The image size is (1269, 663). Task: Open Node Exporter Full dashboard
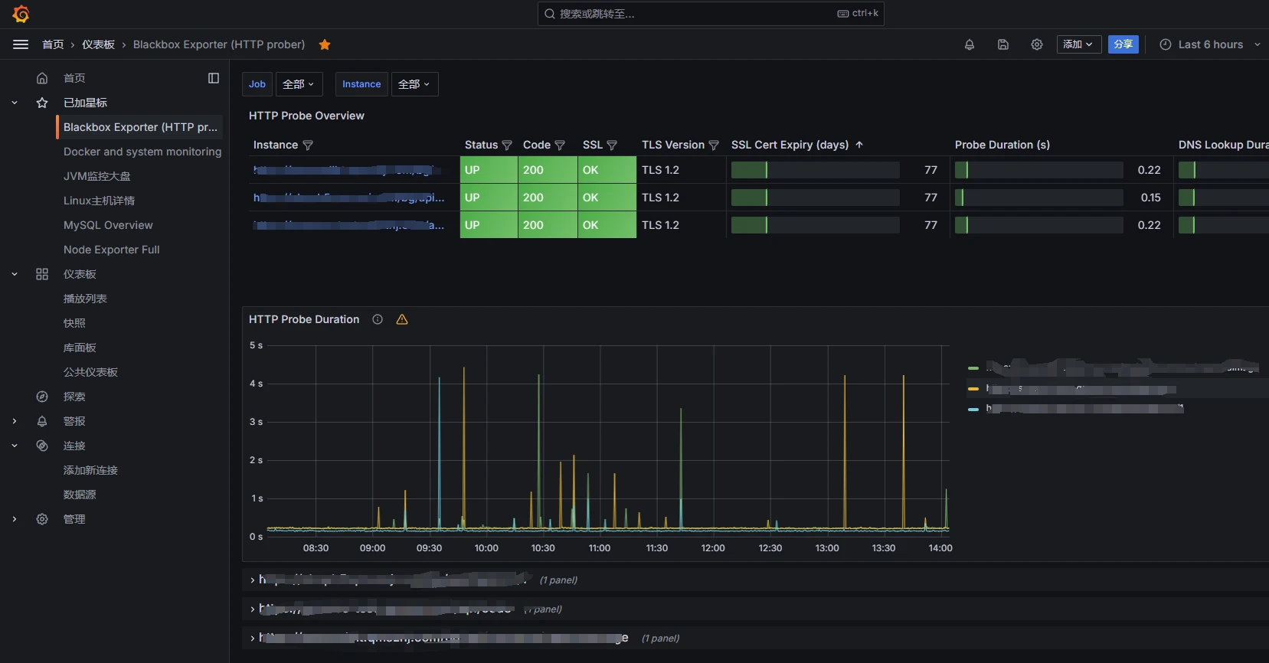(x=111, y=250)
